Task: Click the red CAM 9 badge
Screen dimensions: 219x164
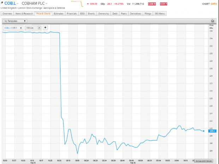Action: click(x=152, y=4)
